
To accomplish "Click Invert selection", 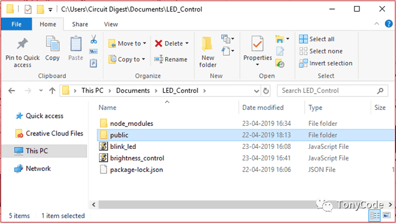I will 326,63.
